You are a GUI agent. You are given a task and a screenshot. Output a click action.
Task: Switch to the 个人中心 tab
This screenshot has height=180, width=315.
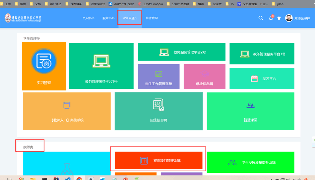click(88, 18)
